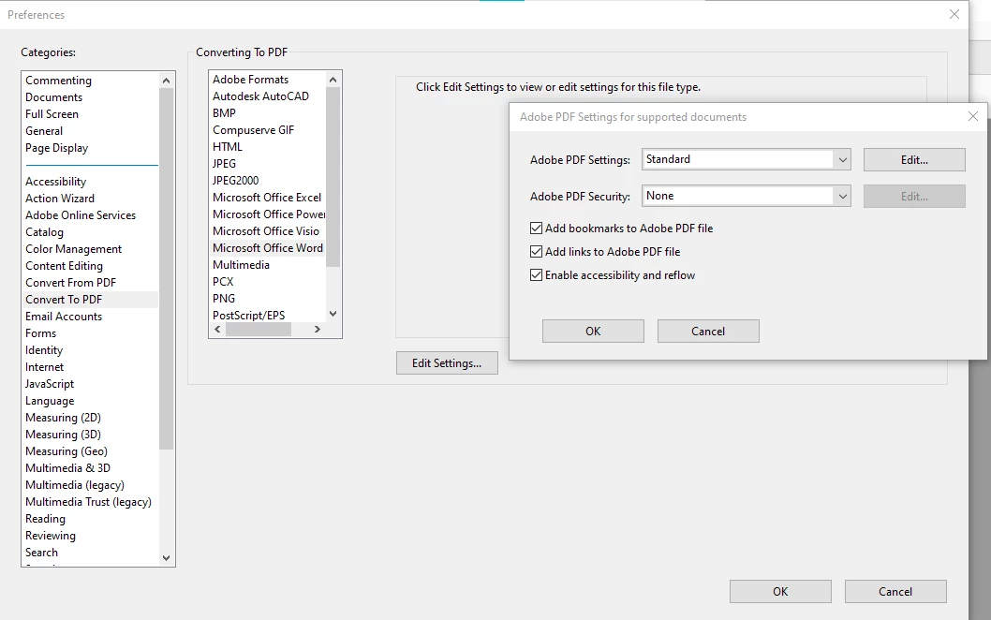Select Measuring (Geo) category
This screenshot has width=991, height=620.
(66, 451)
